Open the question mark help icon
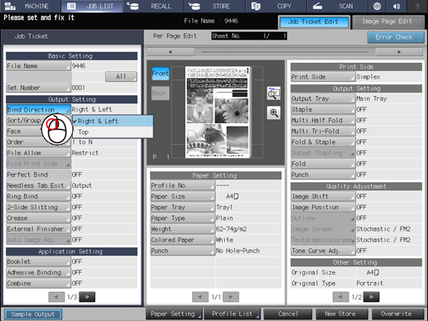The image size is (428, 321). click(x=417, y=6)
